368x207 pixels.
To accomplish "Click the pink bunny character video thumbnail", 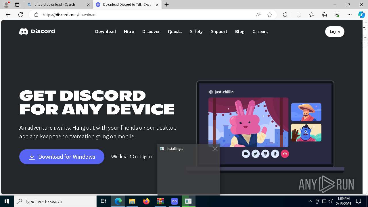I will click(x=248, y=122).
